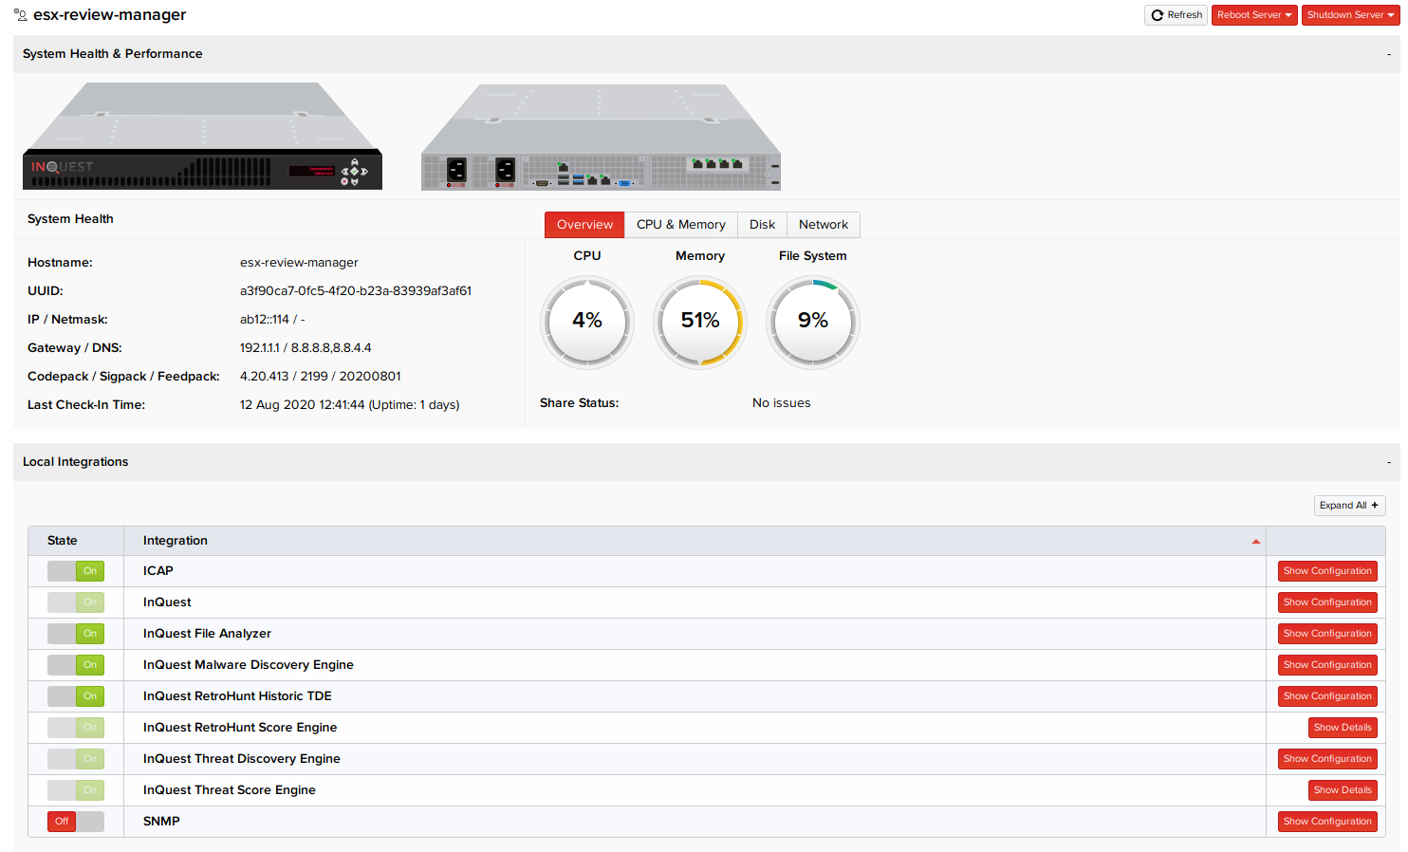Click the UUID value a3f90ca7-0fc5-4f20-b23a-83939af3af61
Screen dimensions: 1408x852
click(x=356, y=291)
